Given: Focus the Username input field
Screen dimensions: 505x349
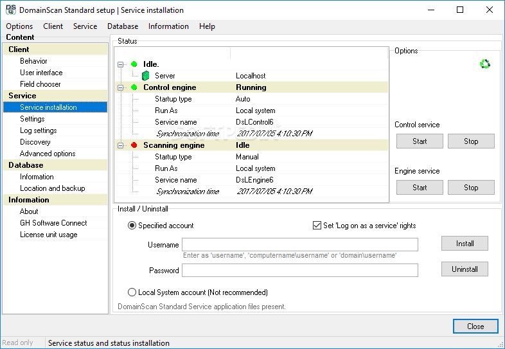Looking at the screenshot, I should click(x=300, y=245).
